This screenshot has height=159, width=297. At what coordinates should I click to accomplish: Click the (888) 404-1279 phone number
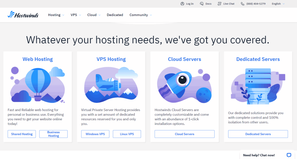coord(256,4)
